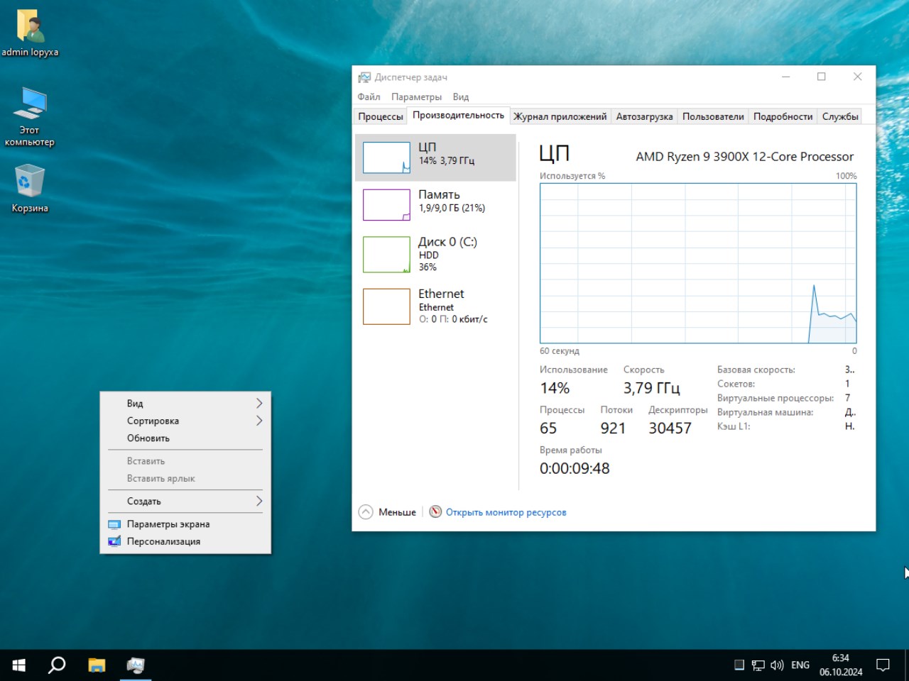The height and width of the screenshot is (681, 909).
Task: Open the "Параметры" menu in Task Manager
Action: tap(416, 96)
